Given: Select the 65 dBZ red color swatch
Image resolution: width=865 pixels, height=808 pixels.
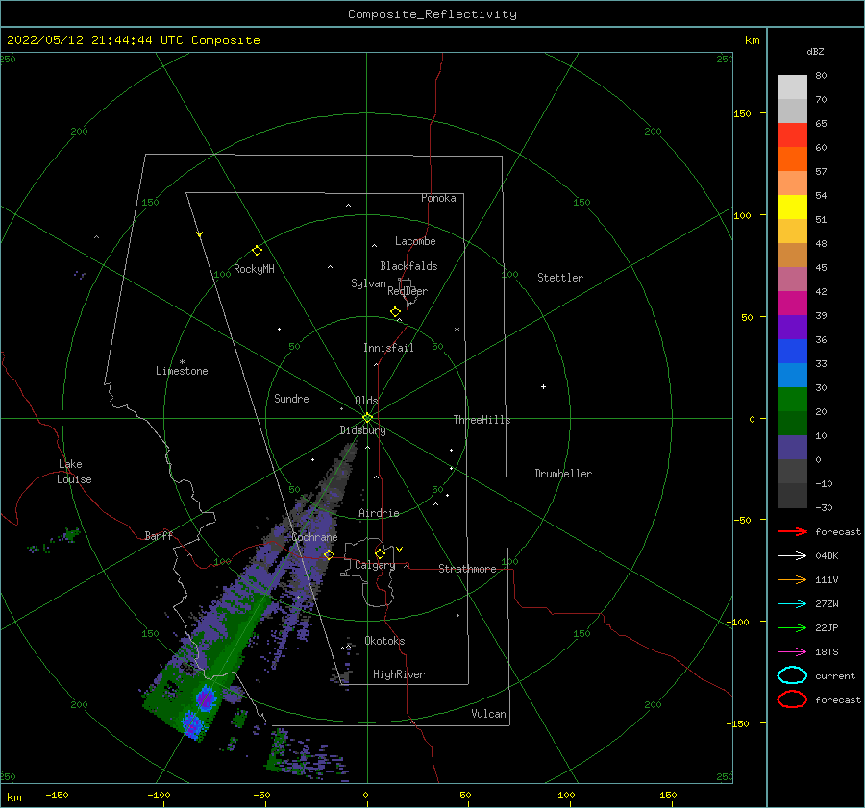Looking at the screenshot, I should coord(792,135).
